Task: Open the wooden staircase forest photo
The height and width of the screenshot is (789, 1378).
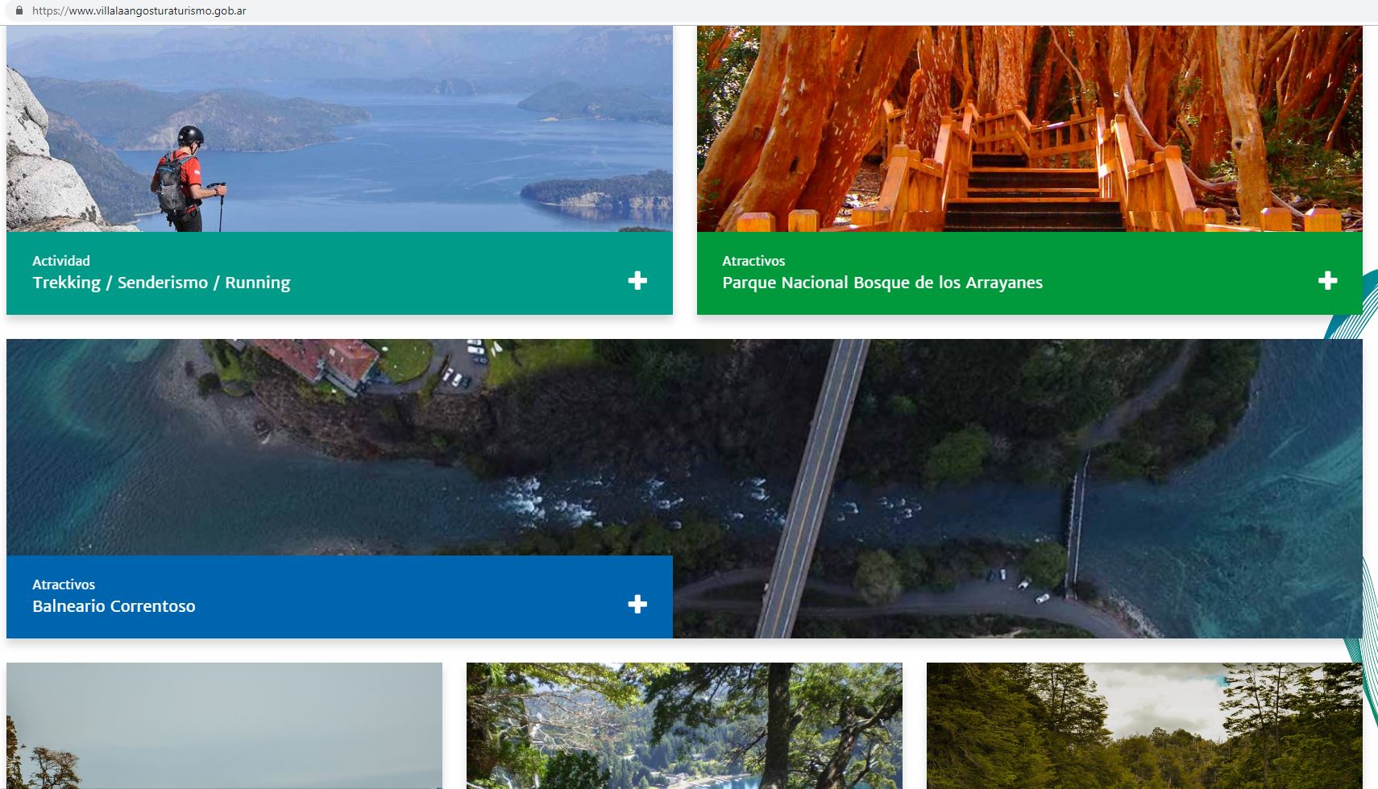Action: coord(1029,129)
